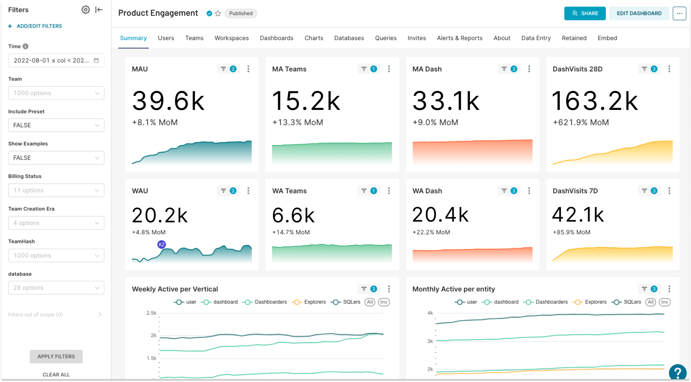Open the MAU chart three-dot menu
691x382 pixels.
pyautogui.click(x=248, y=69)
